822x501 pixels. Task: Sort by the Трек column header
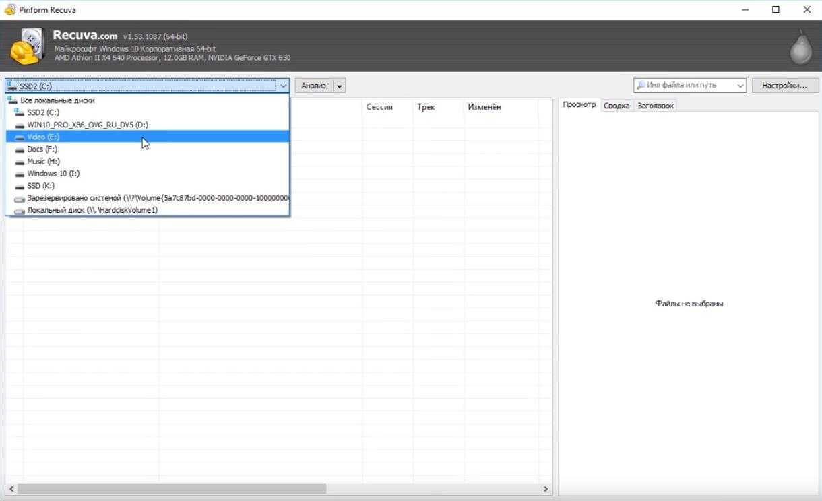439,107
